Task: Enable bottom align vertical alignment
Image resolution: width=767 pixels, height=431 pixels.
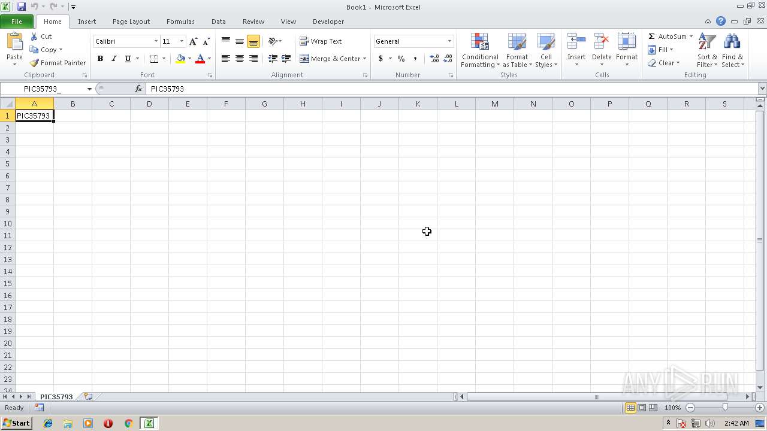Action: coord(253,41)
